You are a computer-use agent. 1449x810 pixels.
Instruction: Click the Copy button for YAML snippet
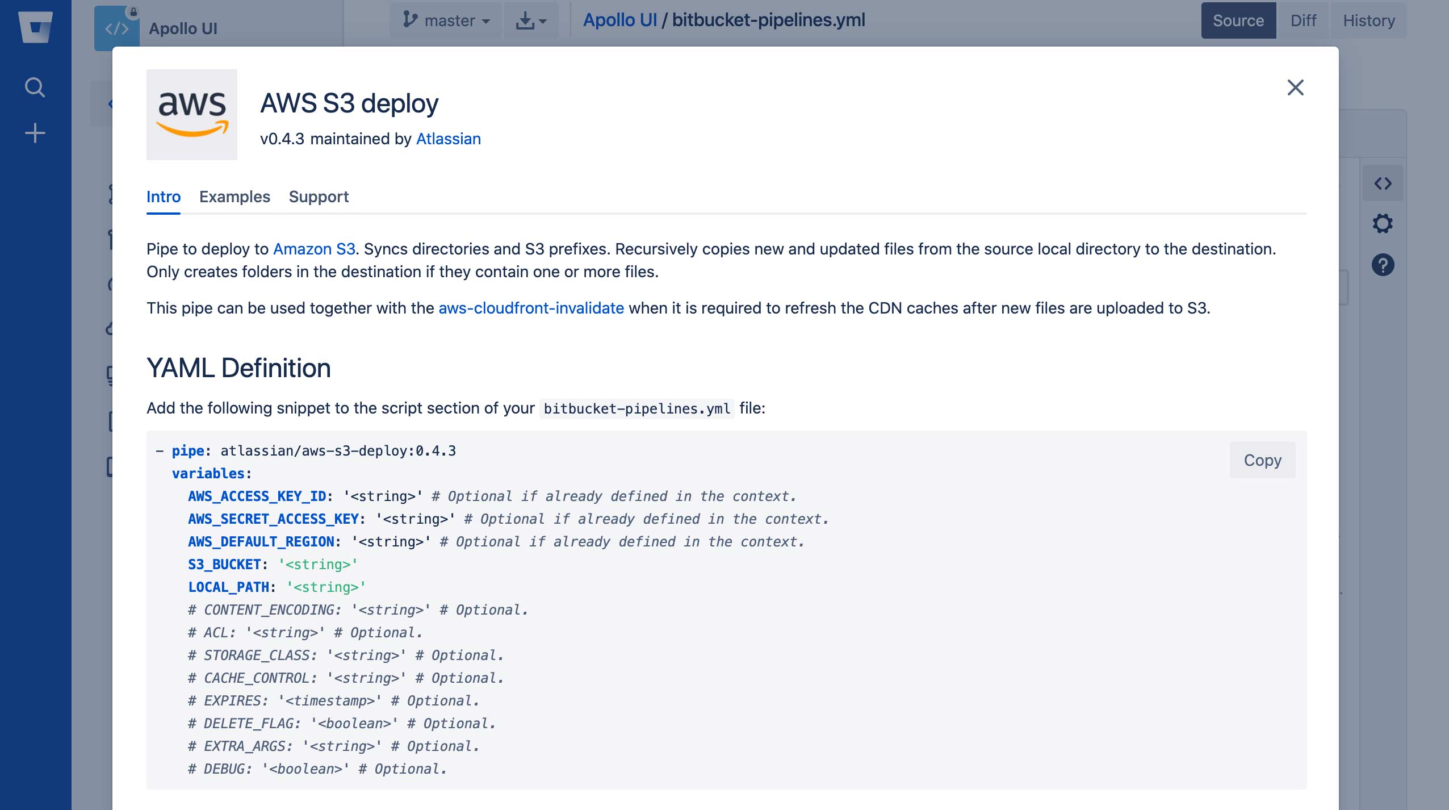(1262, 459)
